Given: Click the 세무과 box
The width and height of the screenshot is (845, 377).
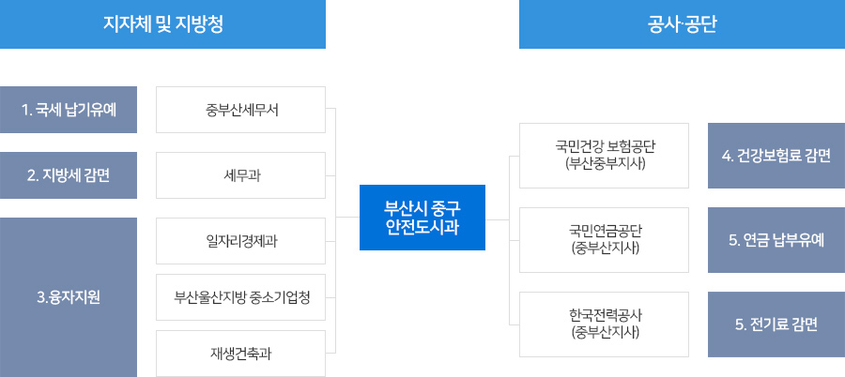Looking at the screenshot, I should coord(241,175).
